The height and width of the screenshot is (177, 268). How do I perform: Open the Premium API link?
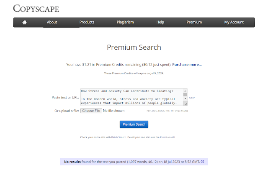[x=167, y=137]
